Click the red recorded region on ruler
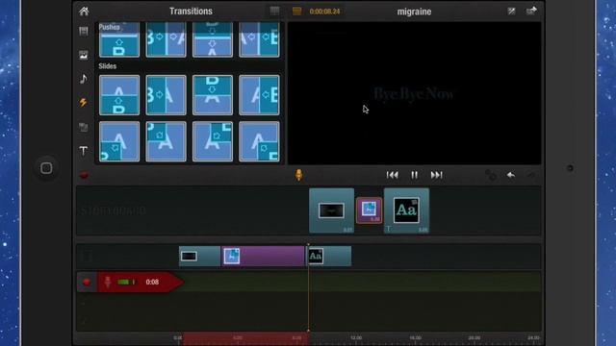This screenshot has width=616, height=346. 246,338
